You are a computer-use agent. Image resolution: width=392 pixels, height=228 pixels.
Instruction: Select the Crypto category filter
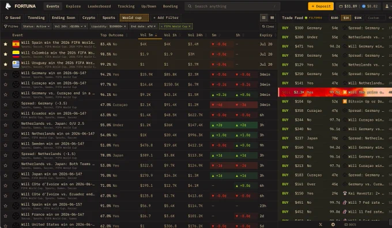coord(89,18)
